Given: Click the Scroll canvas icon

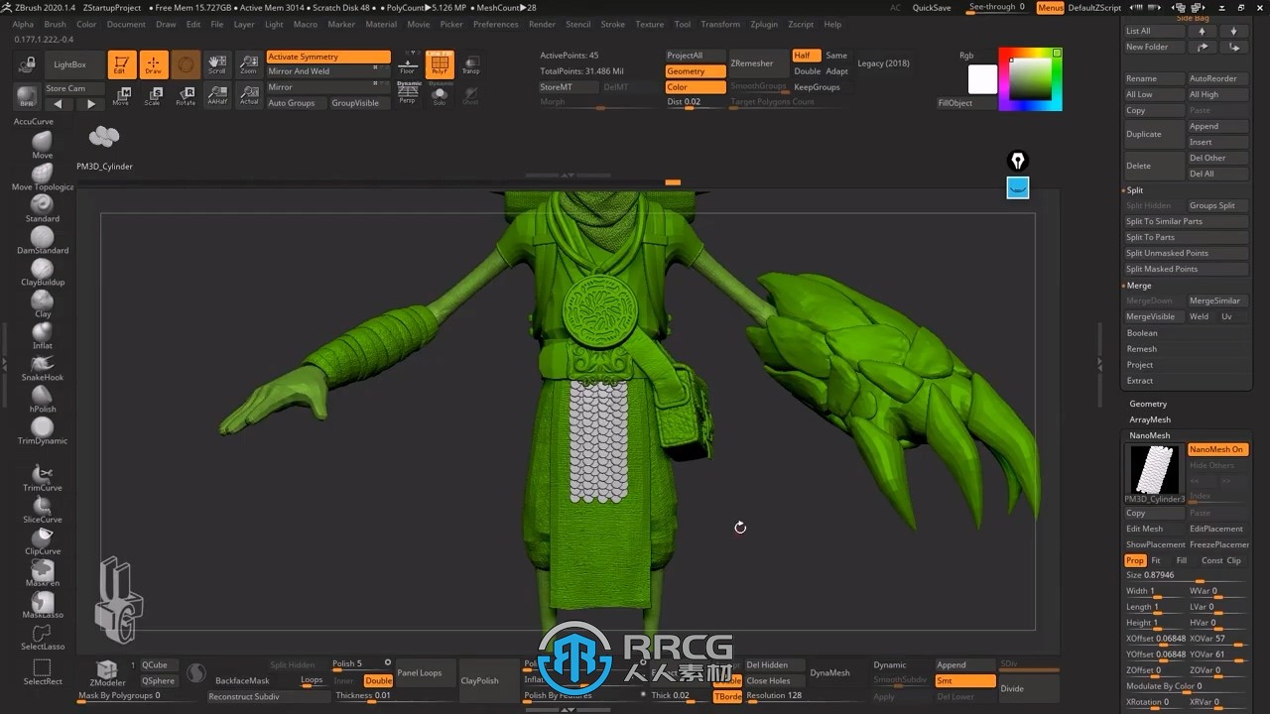Looking at the screenshot, I should pos(216,64).
